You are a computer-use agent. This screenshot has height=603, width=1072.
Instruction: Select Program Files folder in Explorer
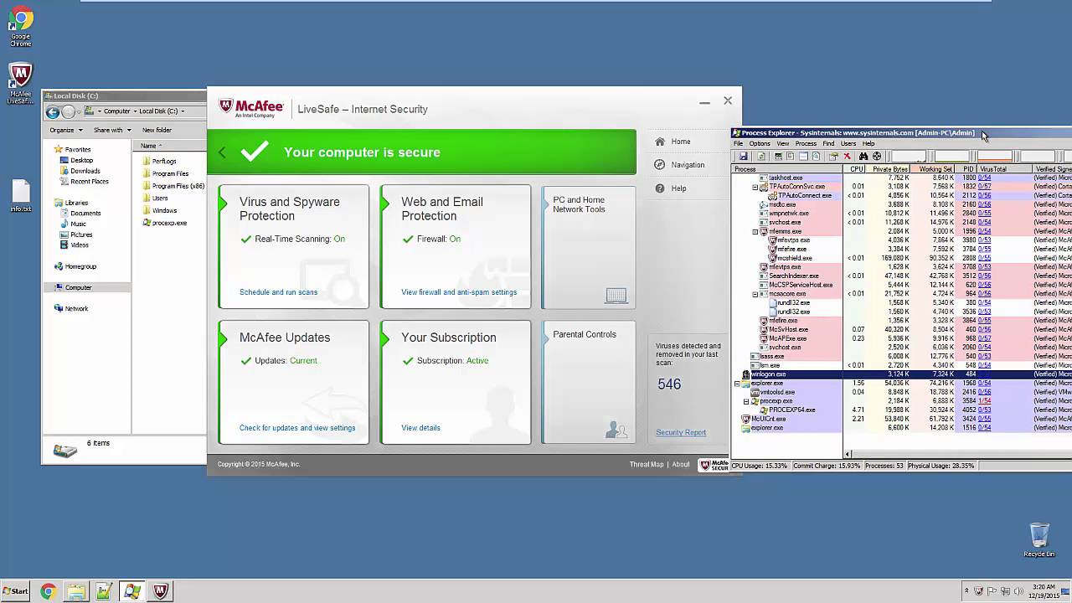point(166,173)
